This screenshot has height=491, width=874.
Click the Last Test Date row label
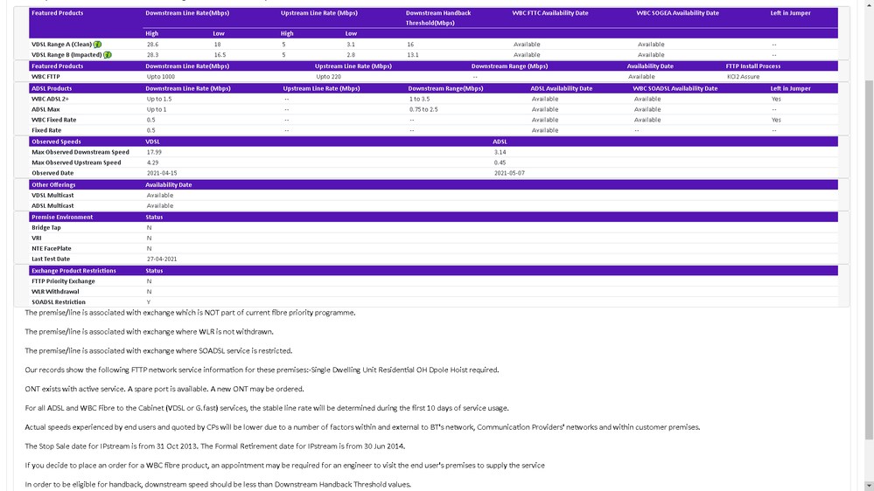tap(51, 259)
